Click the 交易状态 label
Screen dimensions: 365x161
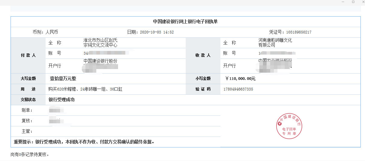[x=28, y=100]
